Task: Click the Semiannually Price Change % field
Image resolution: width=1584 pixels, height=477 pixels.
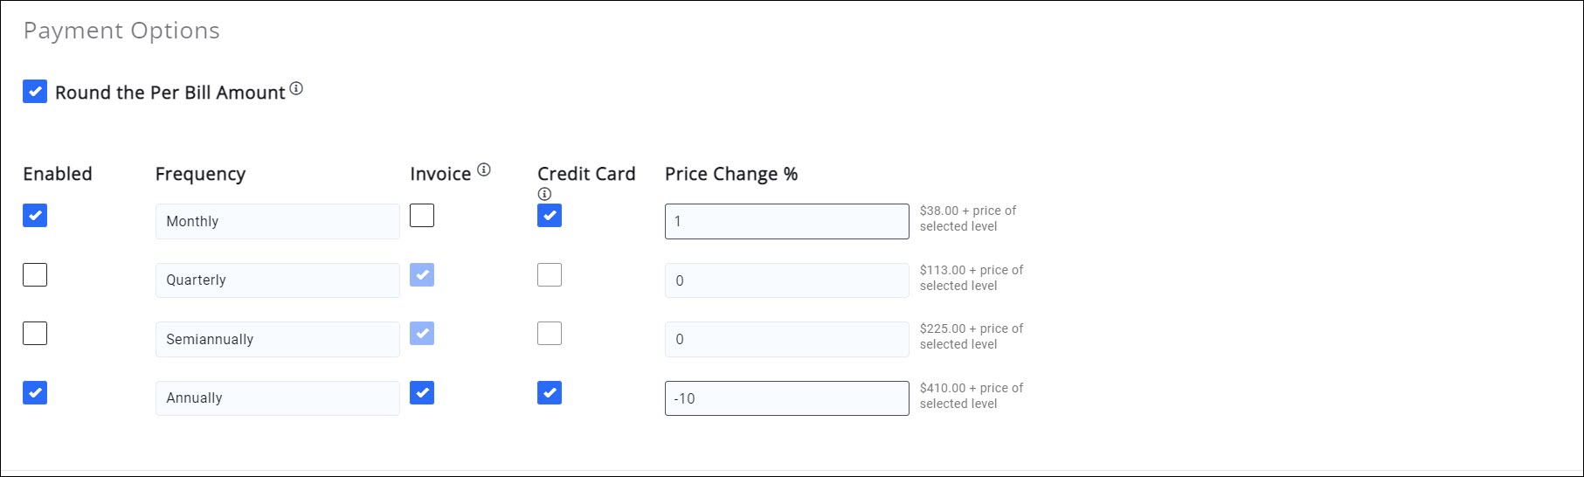Action: 786,339
